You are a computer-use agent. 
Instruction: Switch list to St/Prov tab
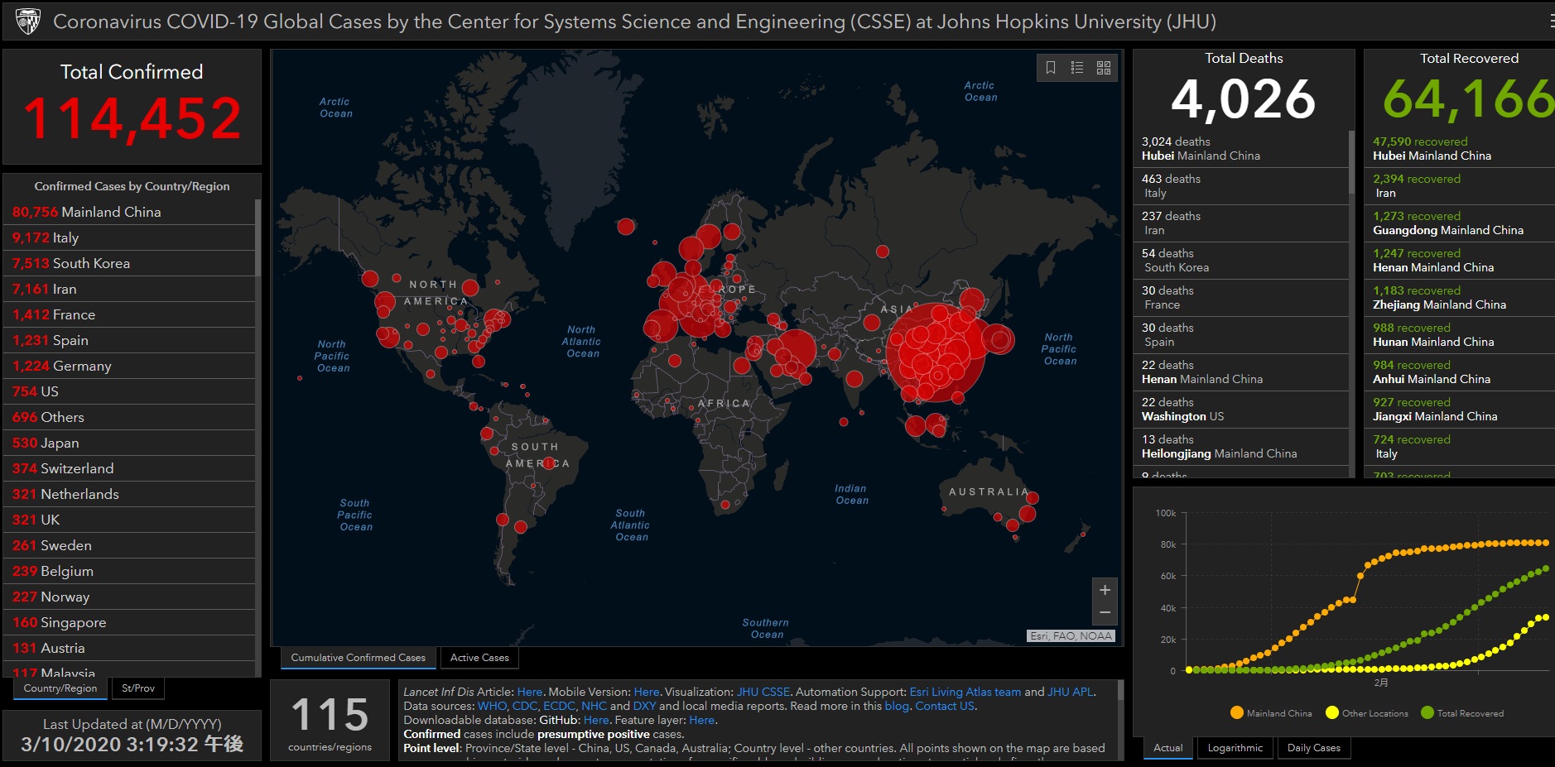pos(137,688)
